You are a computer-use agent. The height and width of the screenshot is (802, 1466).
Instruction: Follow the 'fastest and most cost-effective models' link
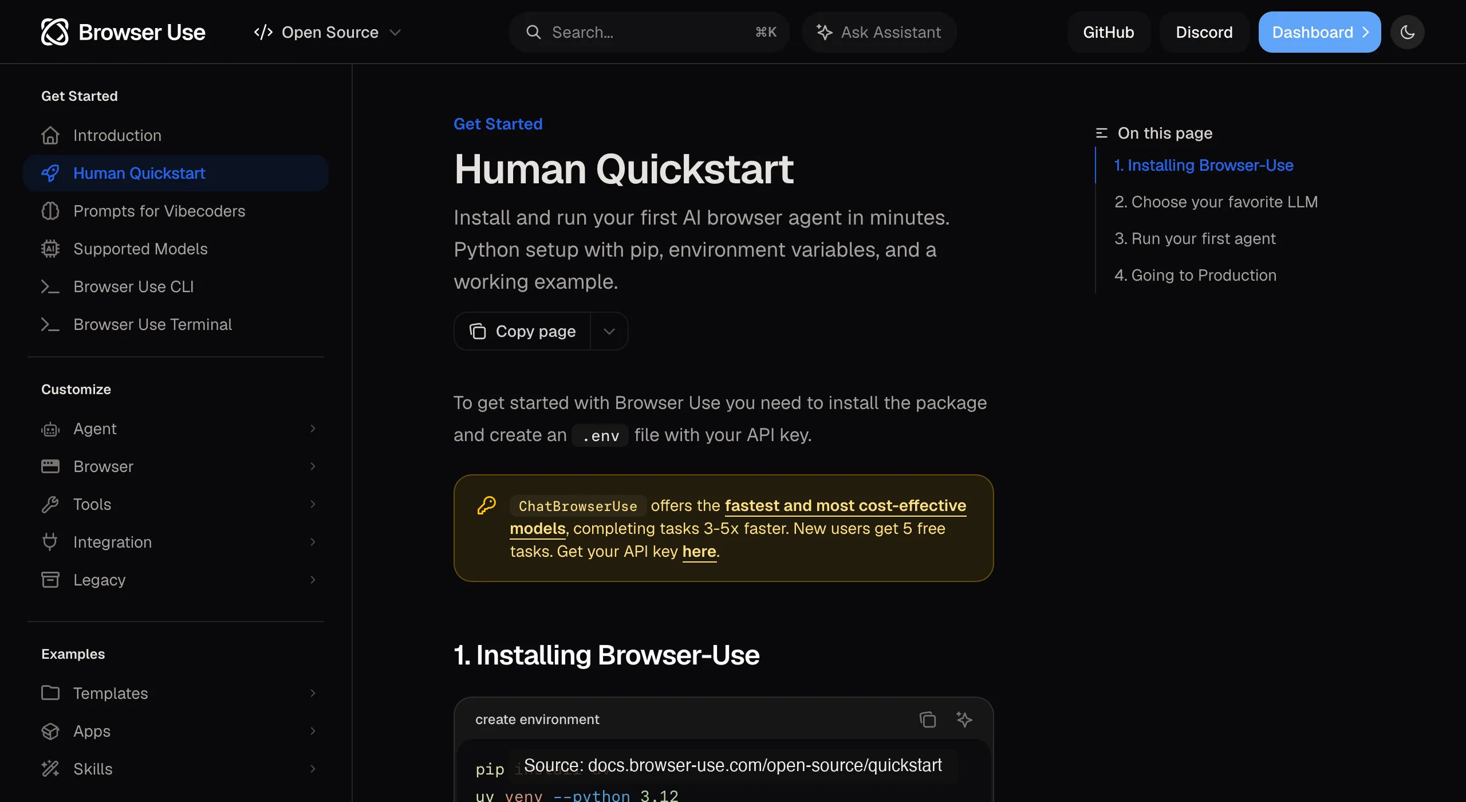click(x=845, y=506)
